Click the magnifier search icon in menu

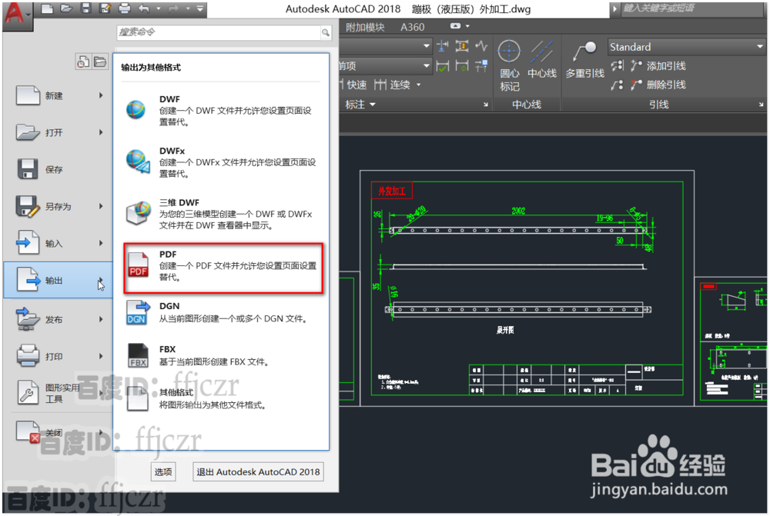(326, 32)
